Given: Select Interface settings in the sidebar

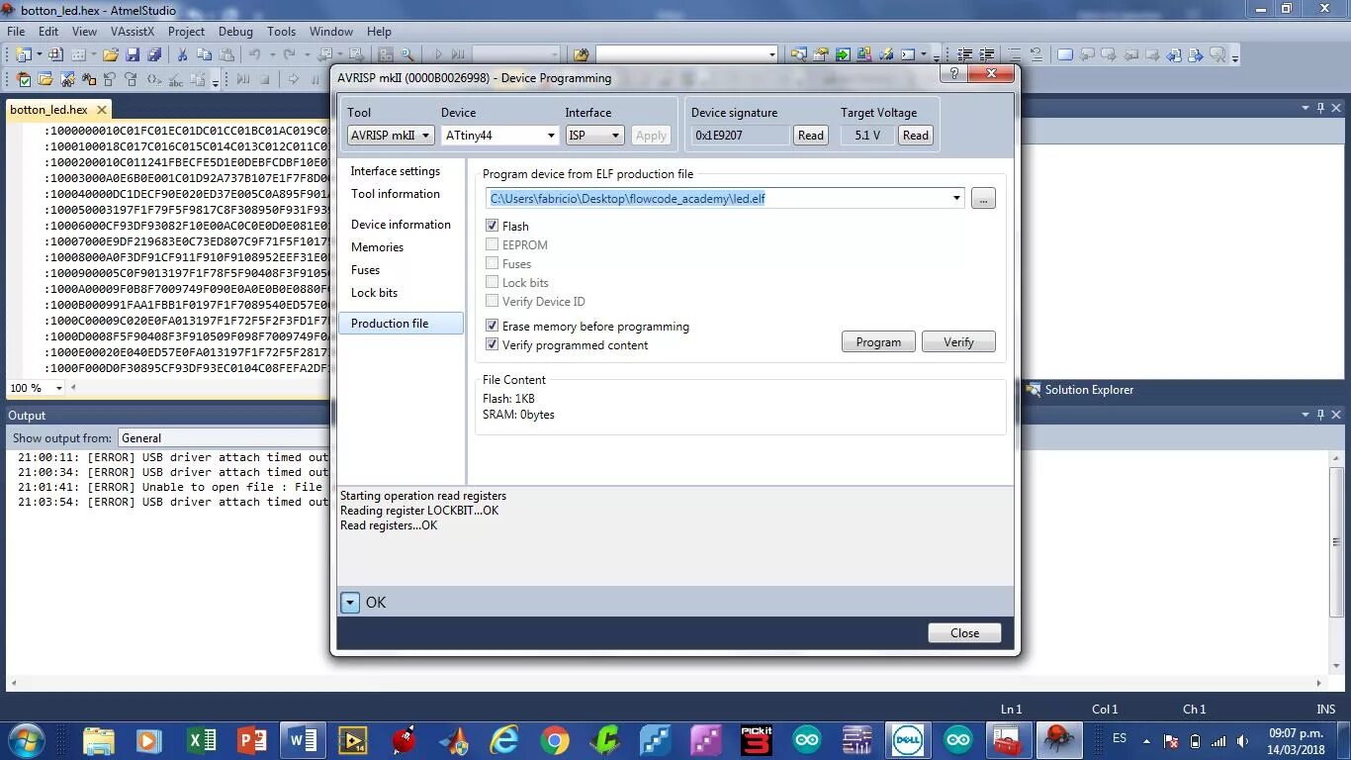Looking at the screenshot, I should click(396, 171).
